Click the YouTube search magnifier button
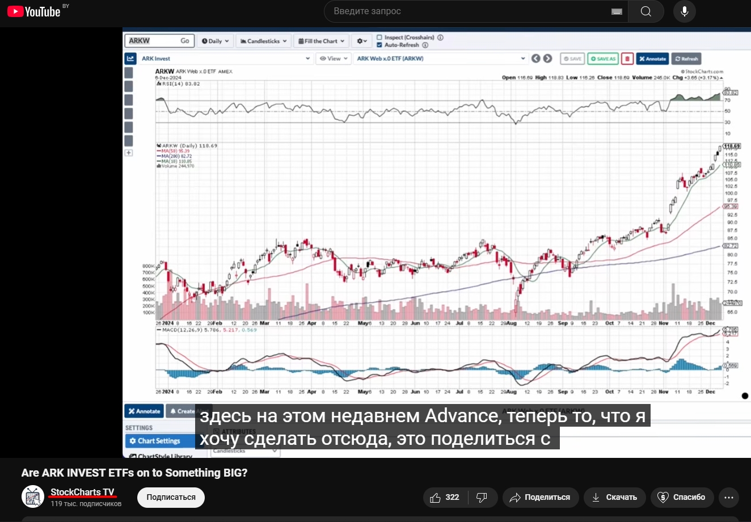This screenshot has height=522, width=751. coord(646,11)
